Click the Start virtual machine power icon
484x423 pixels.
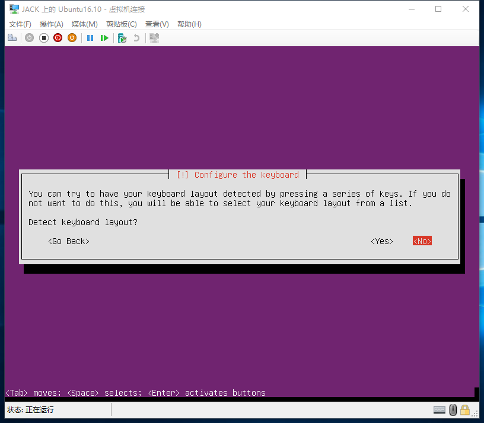(29, 38)
